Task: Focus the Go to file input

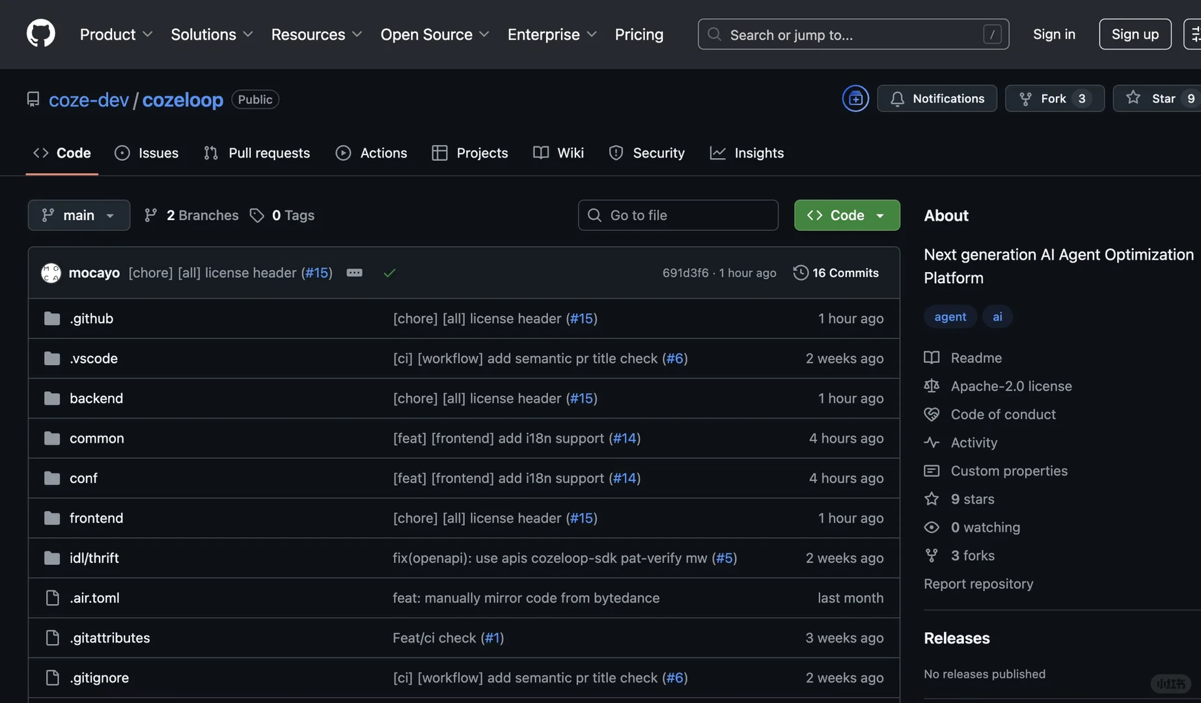Action: [x=678, y=215]
